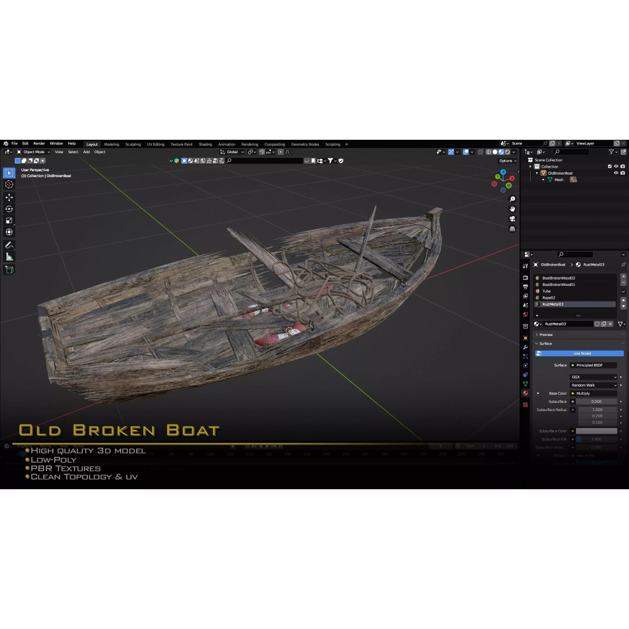Open outliner filter dropdown
Screen dimensions: 629x629
(613, 152)
